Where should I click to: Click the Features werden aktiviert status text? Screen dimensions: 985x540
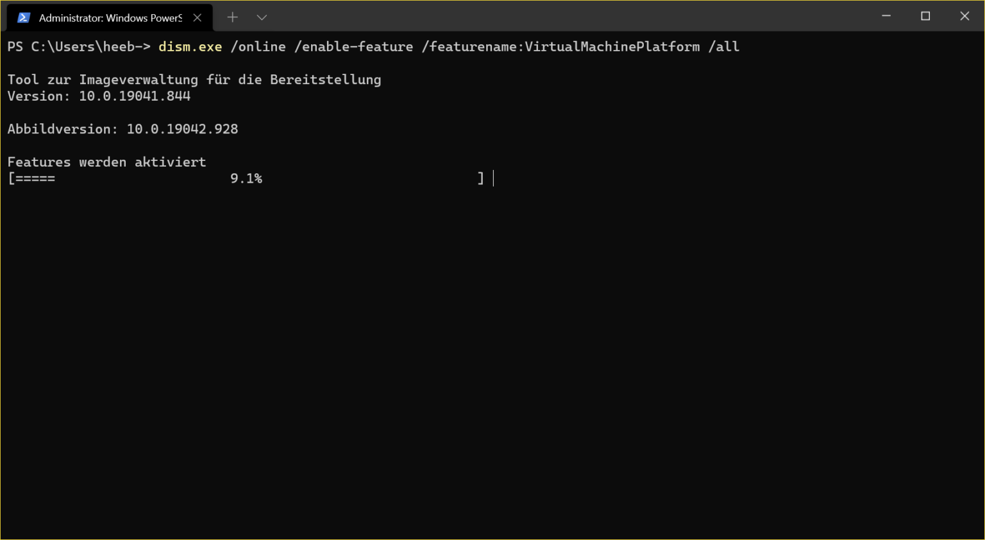click(106, 162)
